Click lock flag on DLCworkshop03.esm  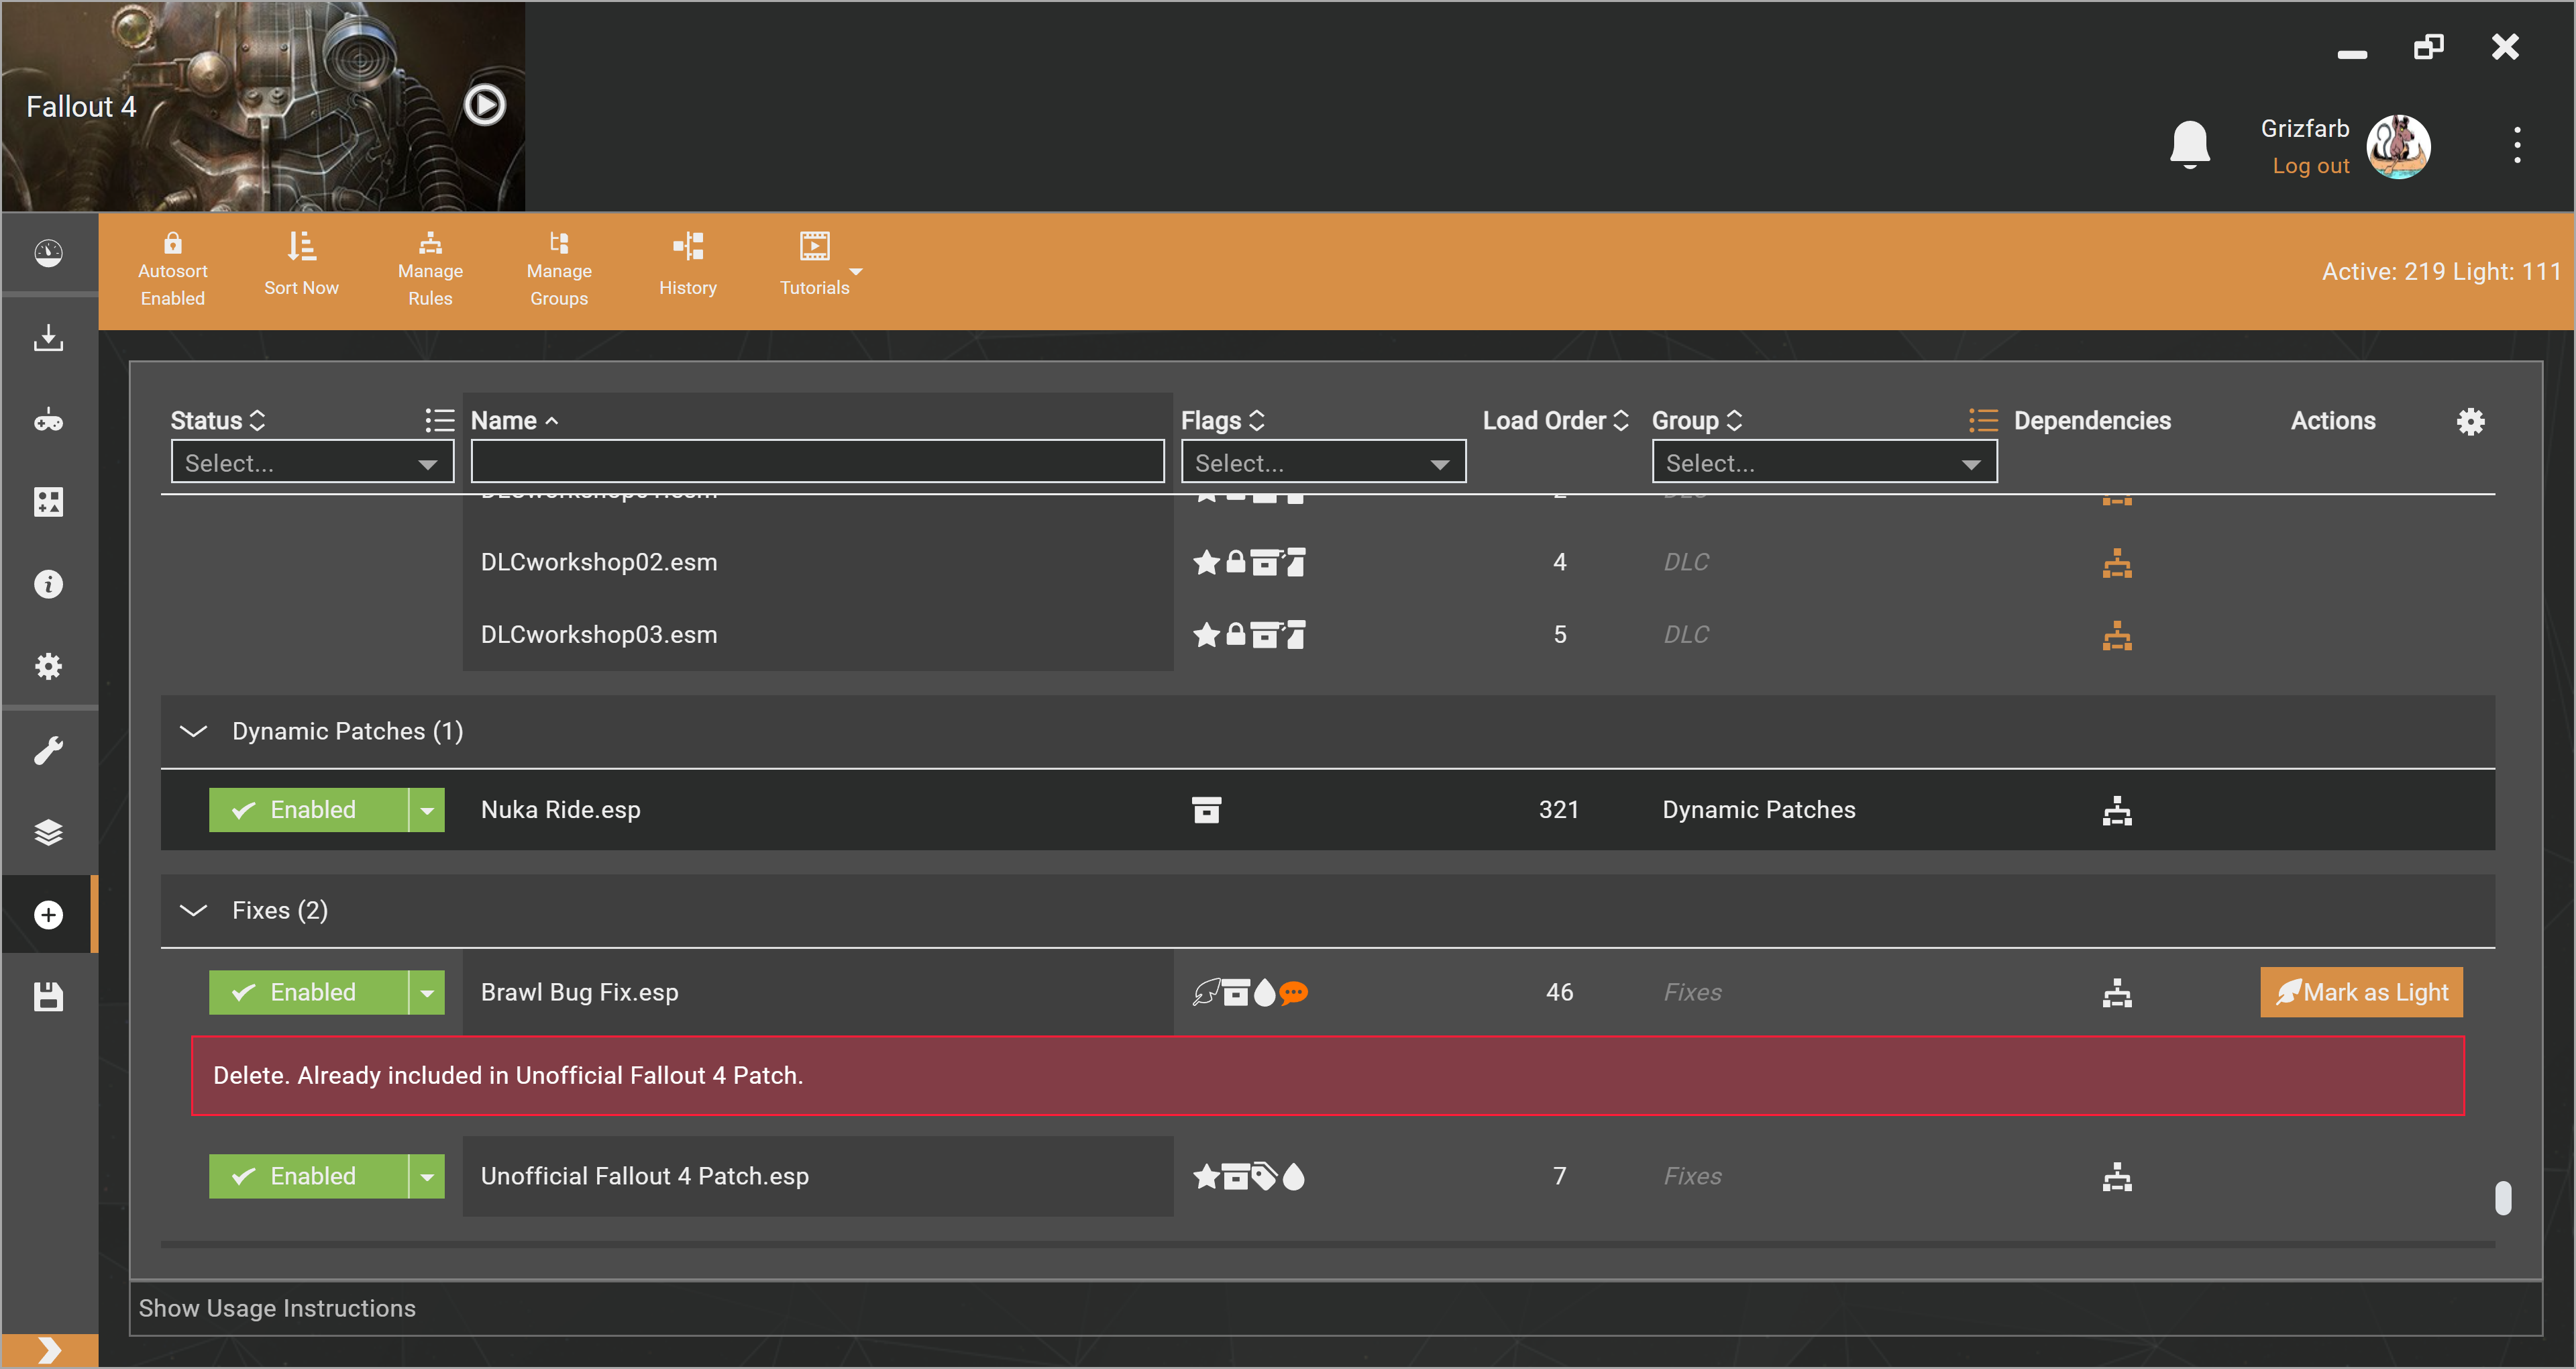1235,633
